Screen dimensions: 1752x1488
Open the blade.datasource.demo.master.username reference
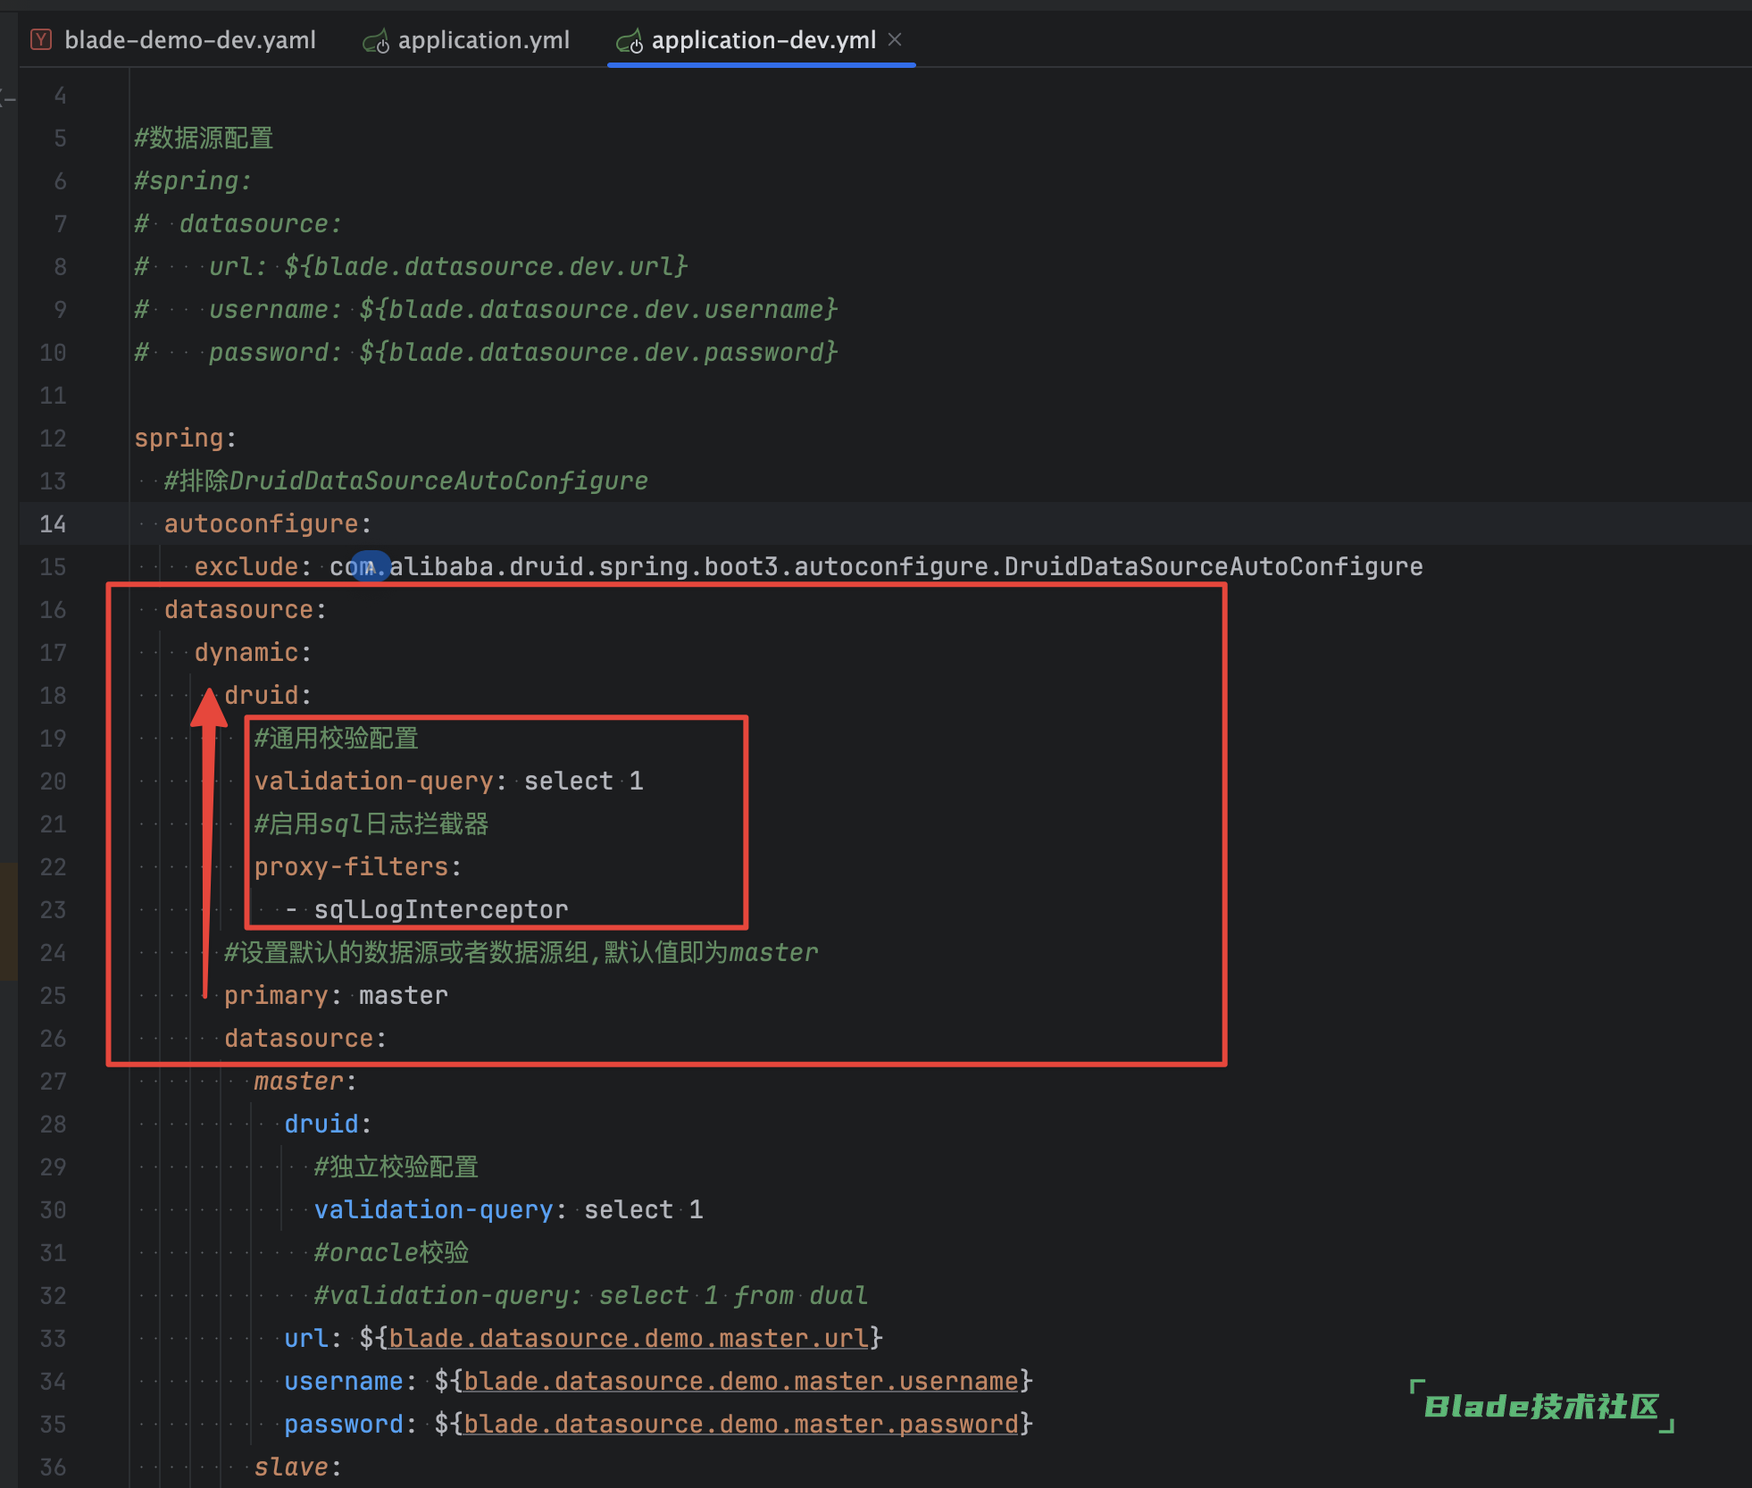point(741,1381)
